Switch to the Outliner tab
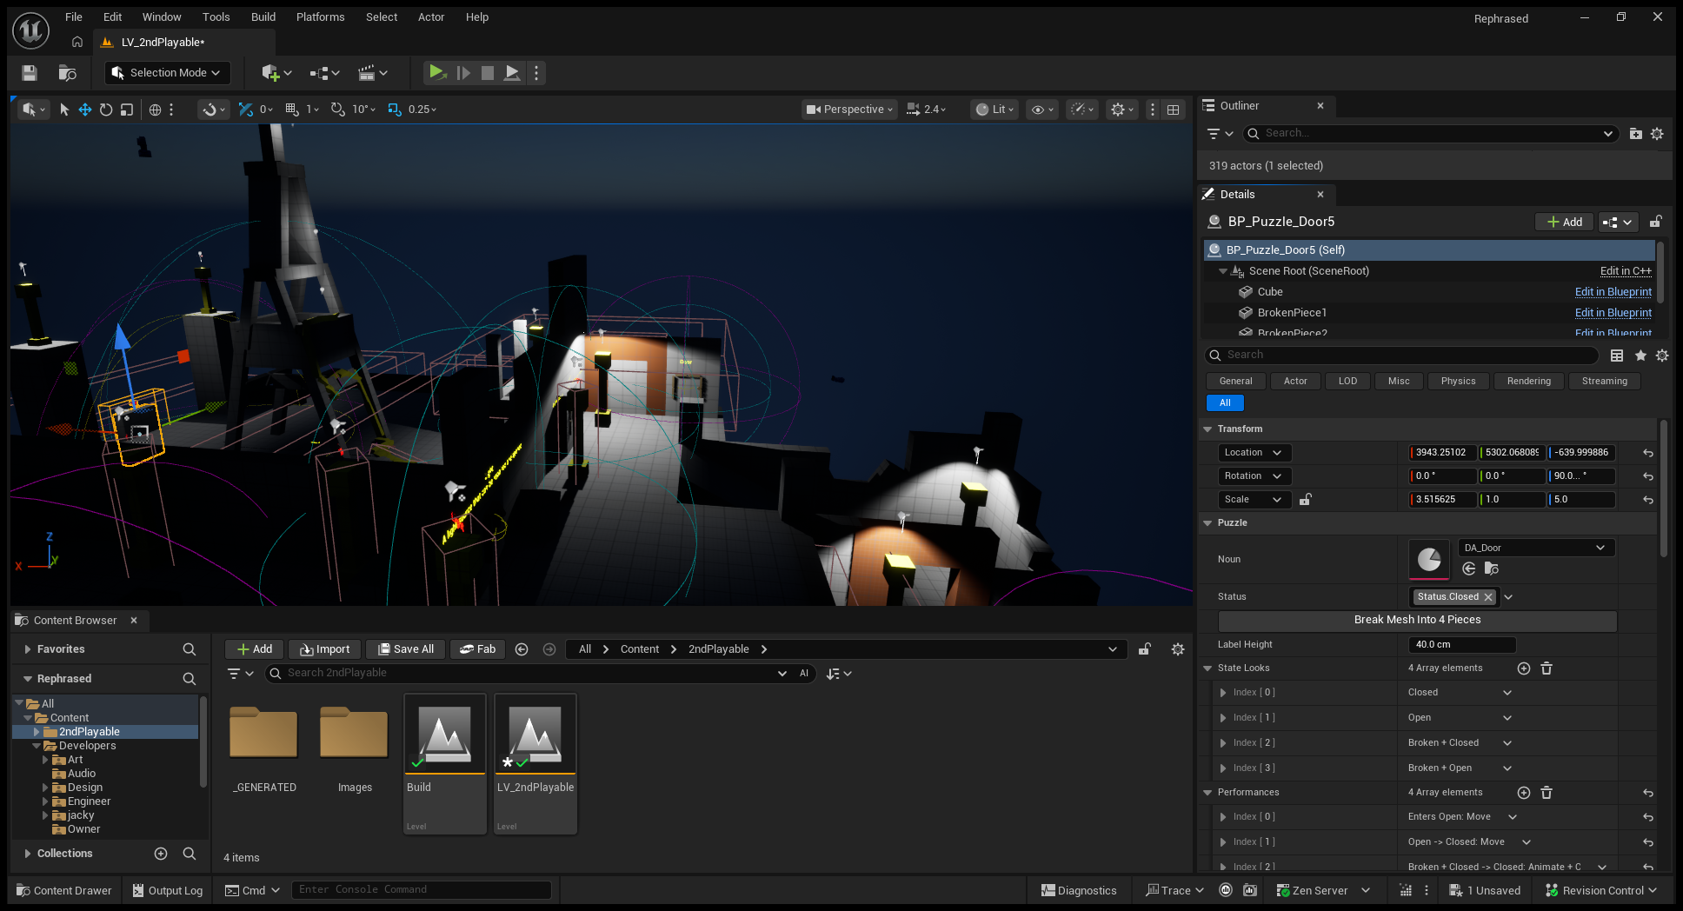Viewport: 1683px width, 911px height. (x=1240, y=106)
